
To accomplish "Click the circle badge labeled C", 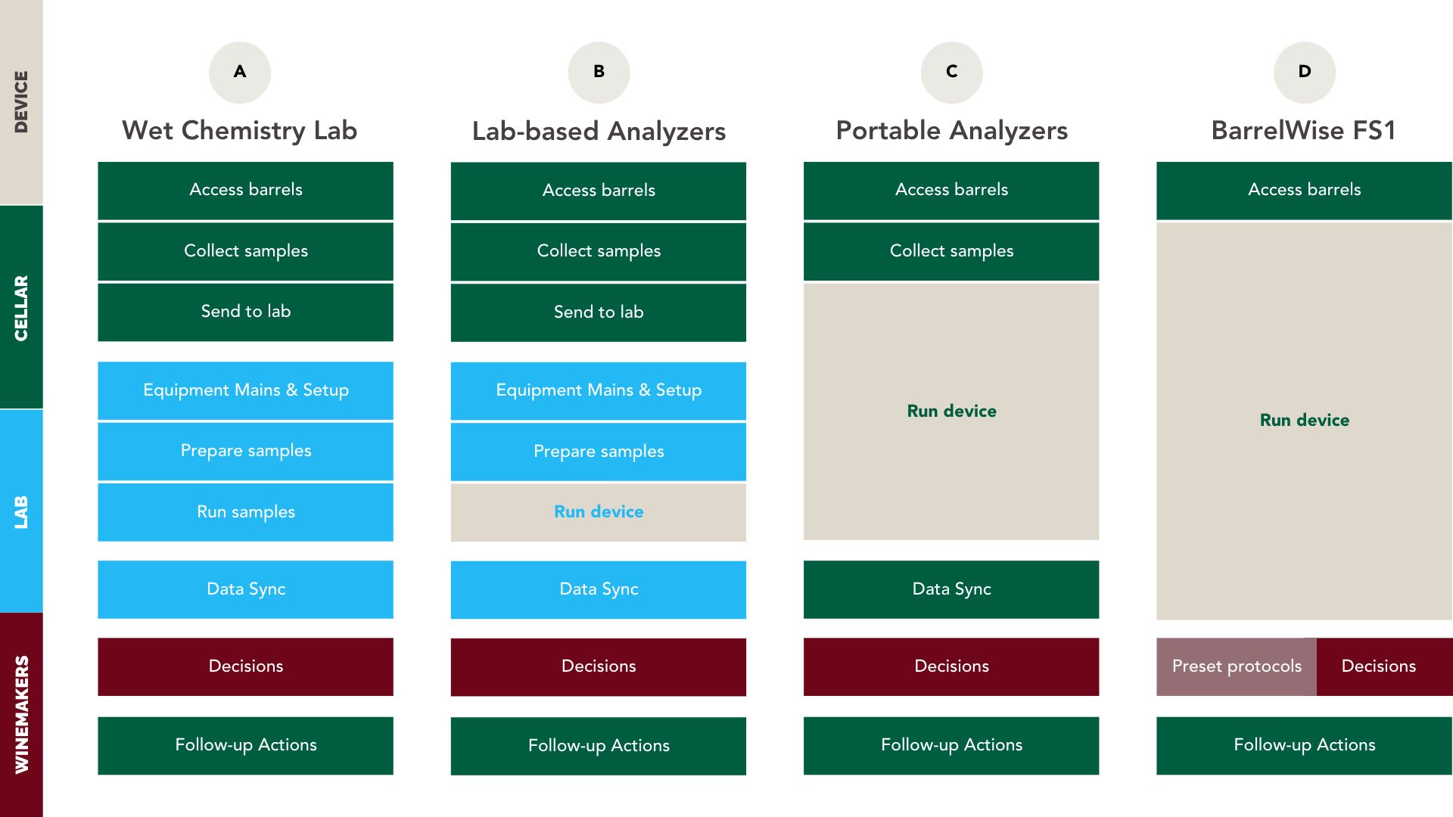I will click(x=951, y=73).
